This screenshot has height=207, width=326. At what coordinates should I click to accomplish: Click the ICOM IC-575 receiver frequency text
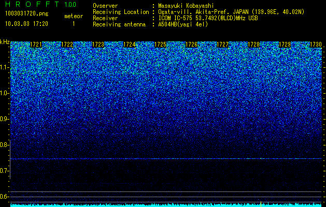208,18
